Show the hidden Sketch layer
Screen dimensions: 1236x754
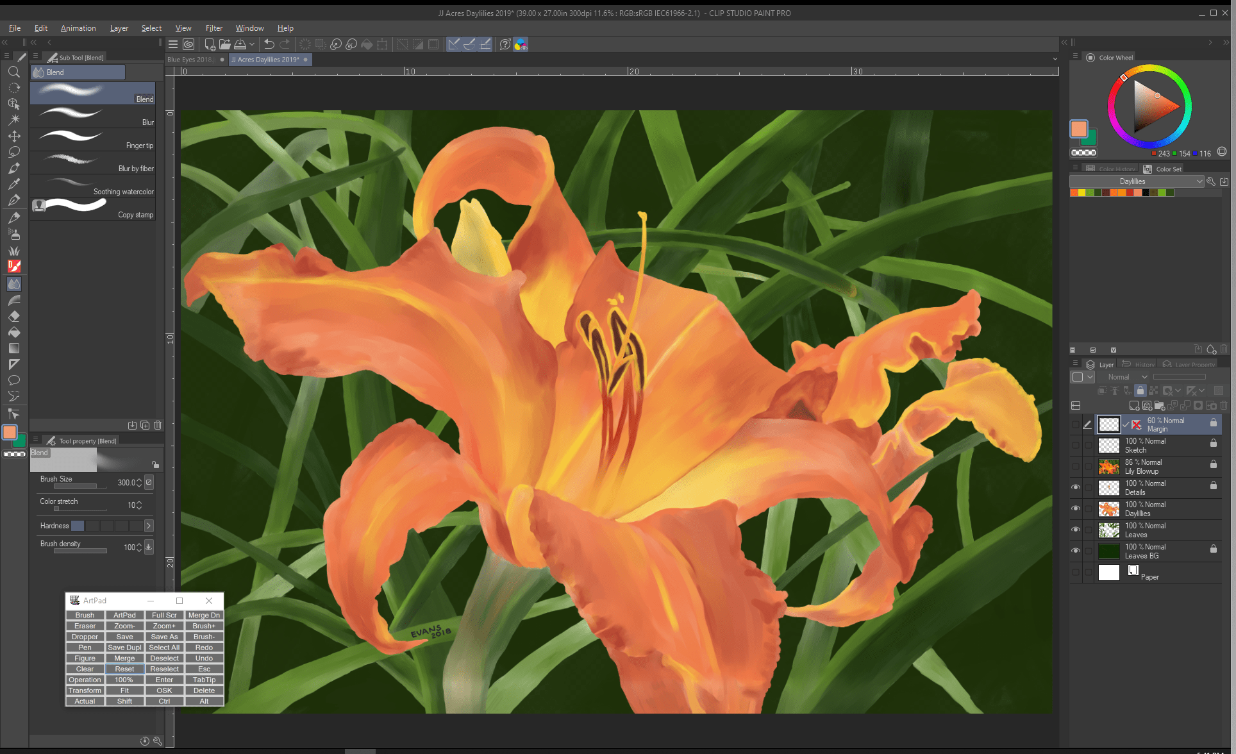point(1076,445)
